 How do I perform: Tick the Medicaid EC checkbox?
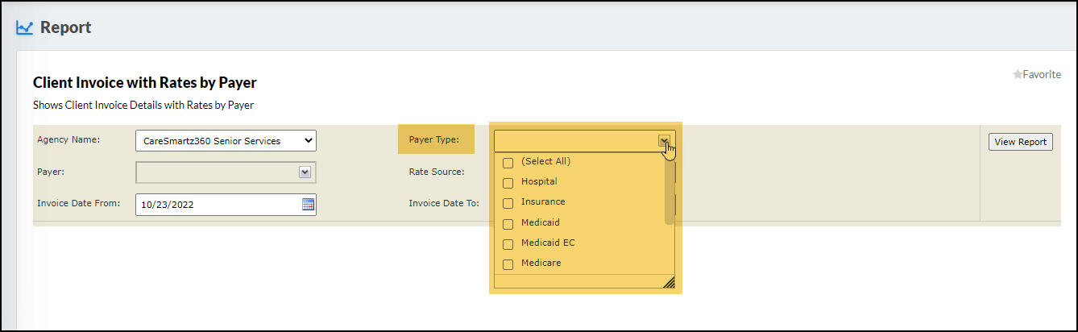pyautogui.click(x=508, y=243)
